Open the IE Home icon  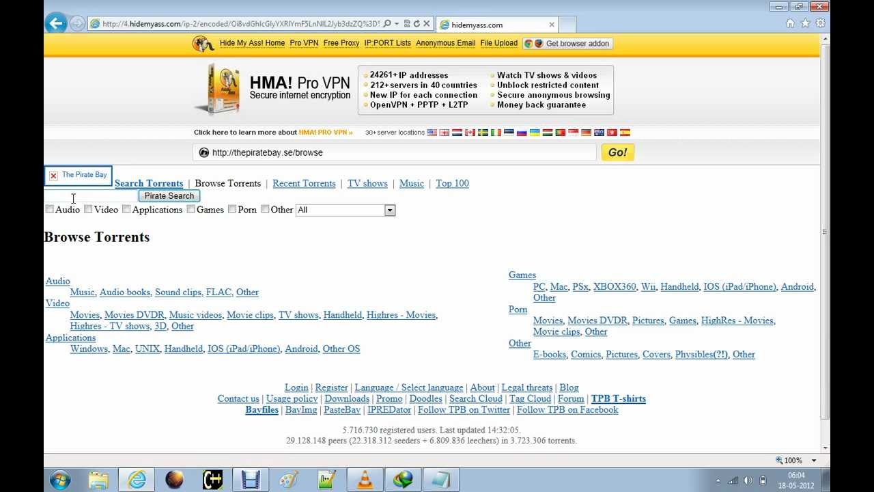pos(790,23)
